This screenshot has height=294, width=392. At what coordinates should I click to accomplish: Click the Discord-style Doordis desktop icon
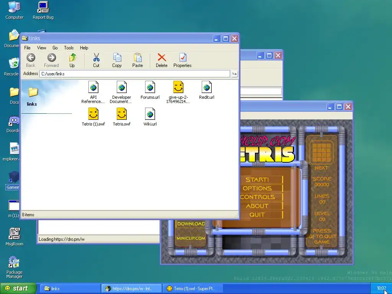click(x=13, y=124)
